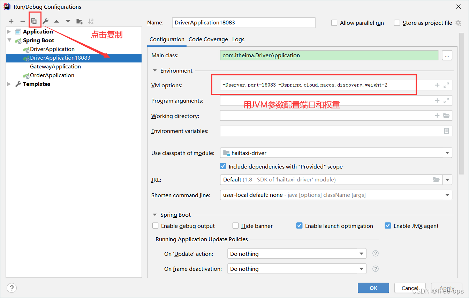
Task: Collapse the Spring Boot settings section
Action: (155, 215)
